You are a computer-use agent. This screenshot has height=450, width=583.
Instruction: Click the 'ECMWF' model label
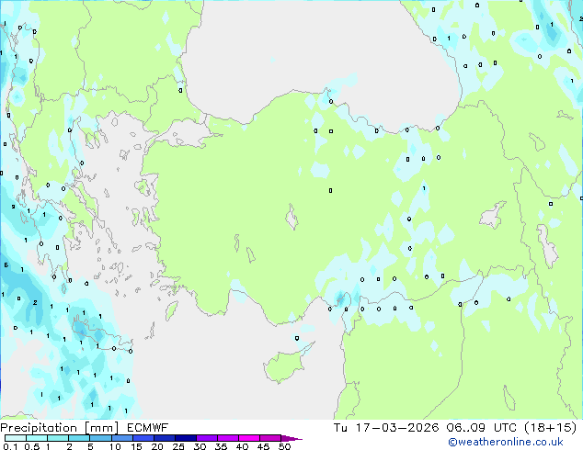tap(148, 428)
